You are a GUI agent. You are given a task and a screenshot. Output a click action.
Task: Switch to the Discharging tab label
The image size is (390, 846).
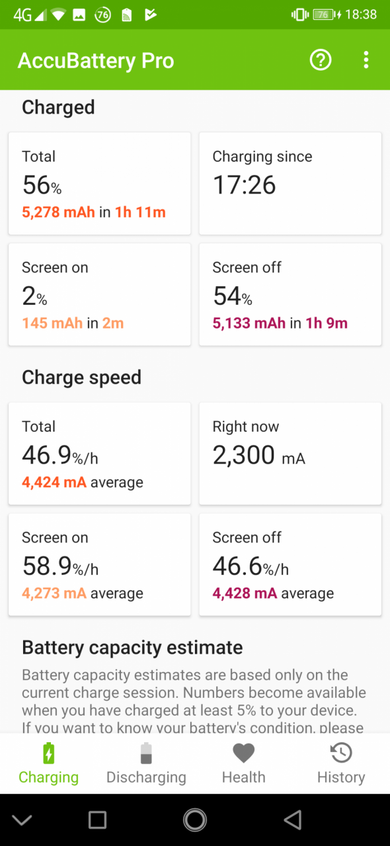(146, 777)
